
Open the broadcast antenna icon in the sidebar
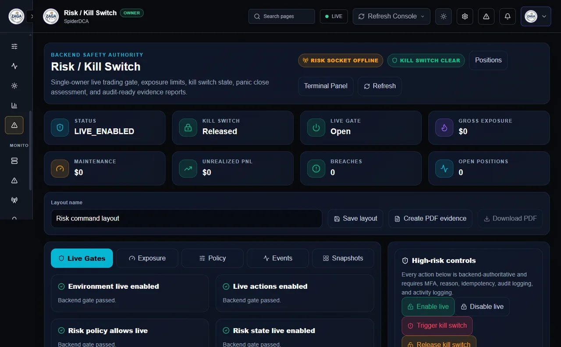coord(14,200)
